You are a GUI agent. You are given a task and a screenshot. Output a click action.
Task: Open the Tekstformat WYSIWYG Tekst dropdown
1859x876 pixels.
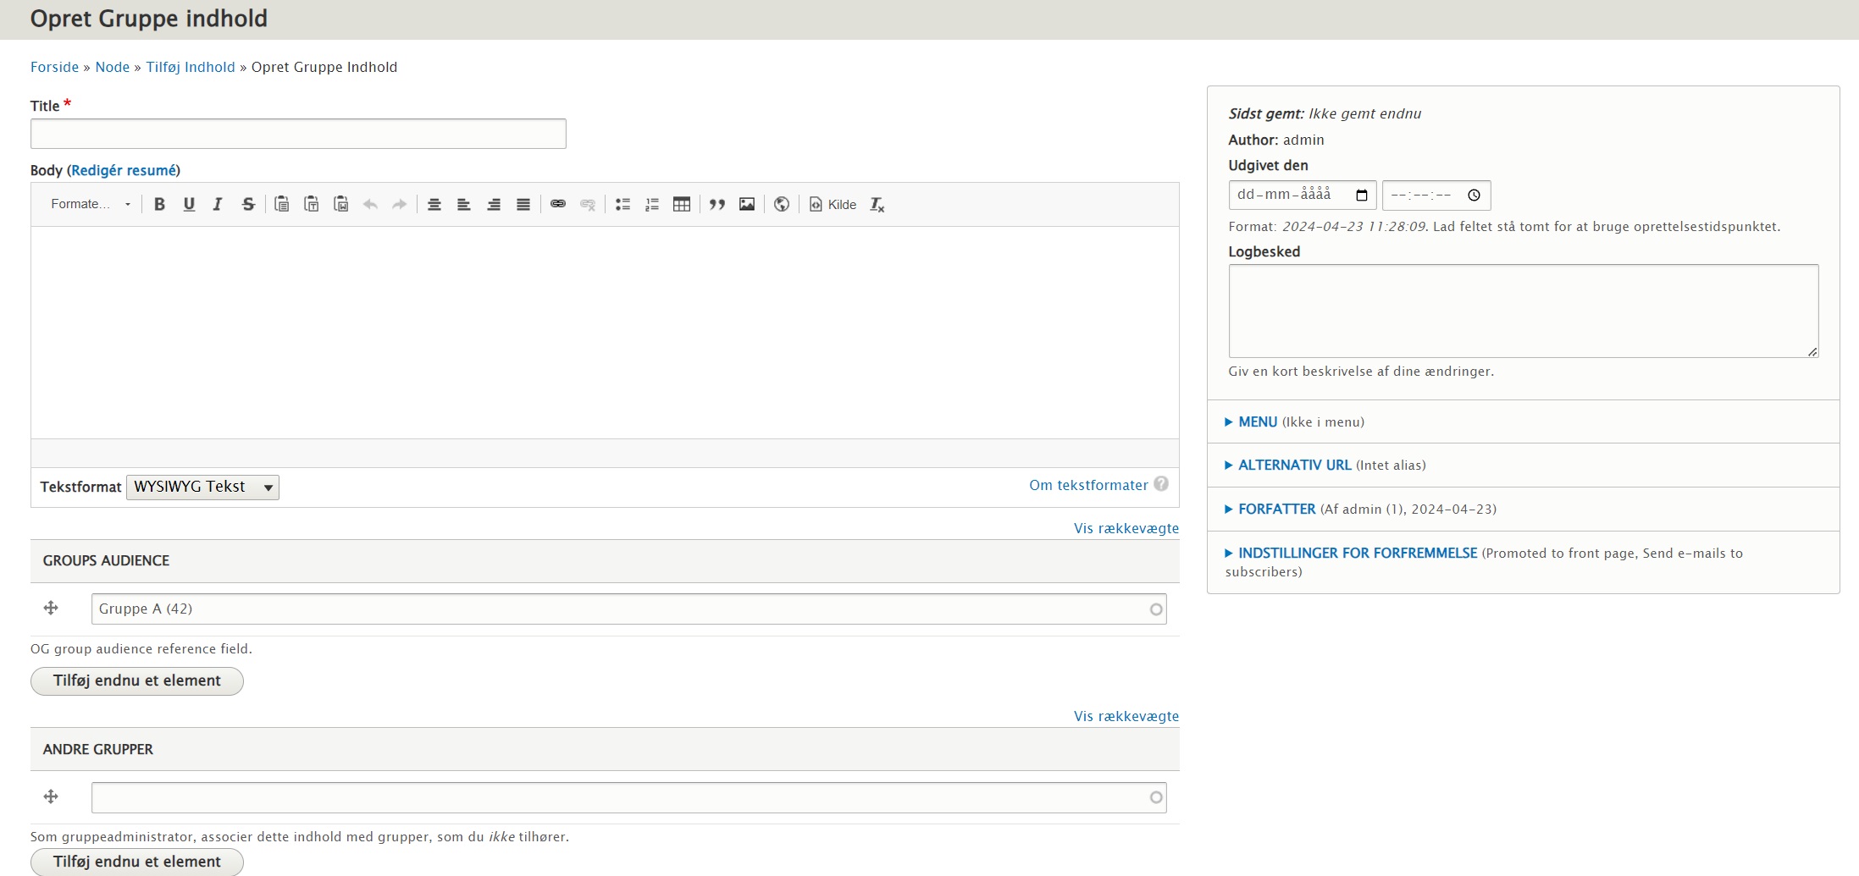202,487
